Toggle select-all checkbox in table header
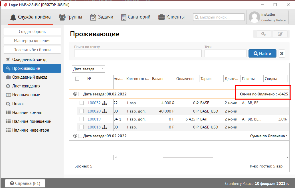Image resolution: width=295 pixels, height=188 pixels. (x=77, y=79)
